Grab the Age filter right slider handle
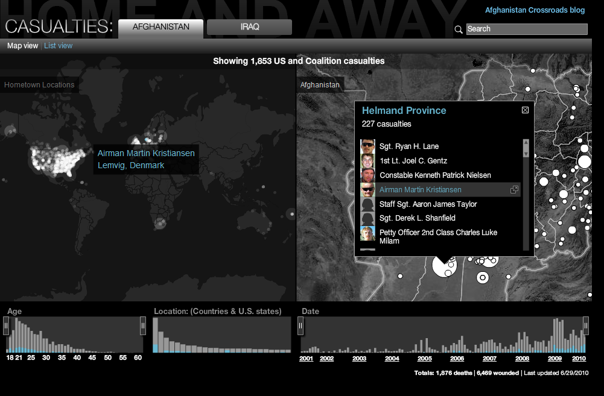The image size is (604, 396). [143, 326]
